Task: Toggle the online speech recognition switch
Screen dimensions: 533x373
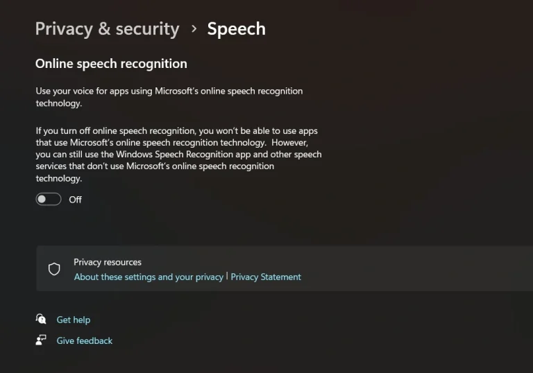Action: (x=49, y=199)
